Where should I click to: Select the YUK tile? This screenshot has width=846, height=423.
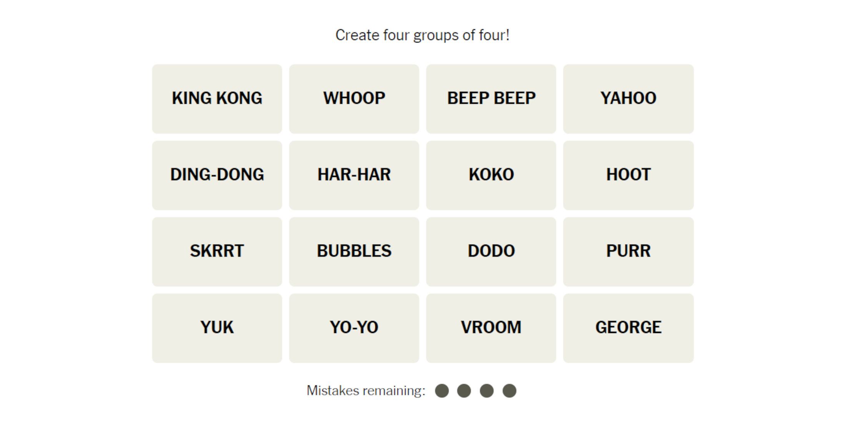coord(217,328)
